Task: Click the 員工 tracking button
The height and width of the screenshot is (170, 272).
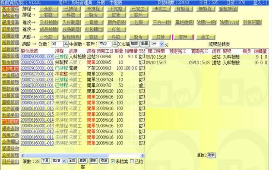Action: [x=206, y=37]
